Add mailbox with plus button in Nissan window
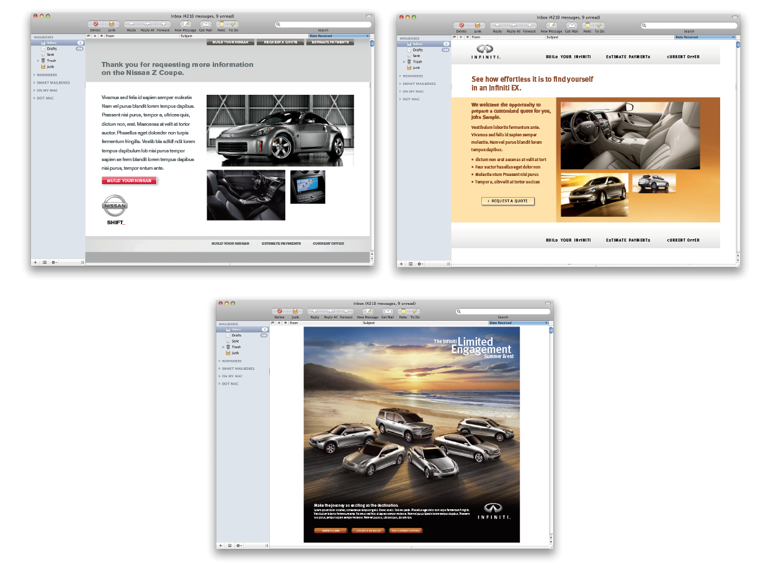771x570 pixels. (x=35, y=262)
